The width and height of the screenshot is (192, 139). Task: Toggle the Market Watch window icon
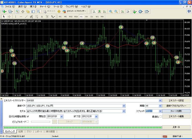(x=17, y=12)
